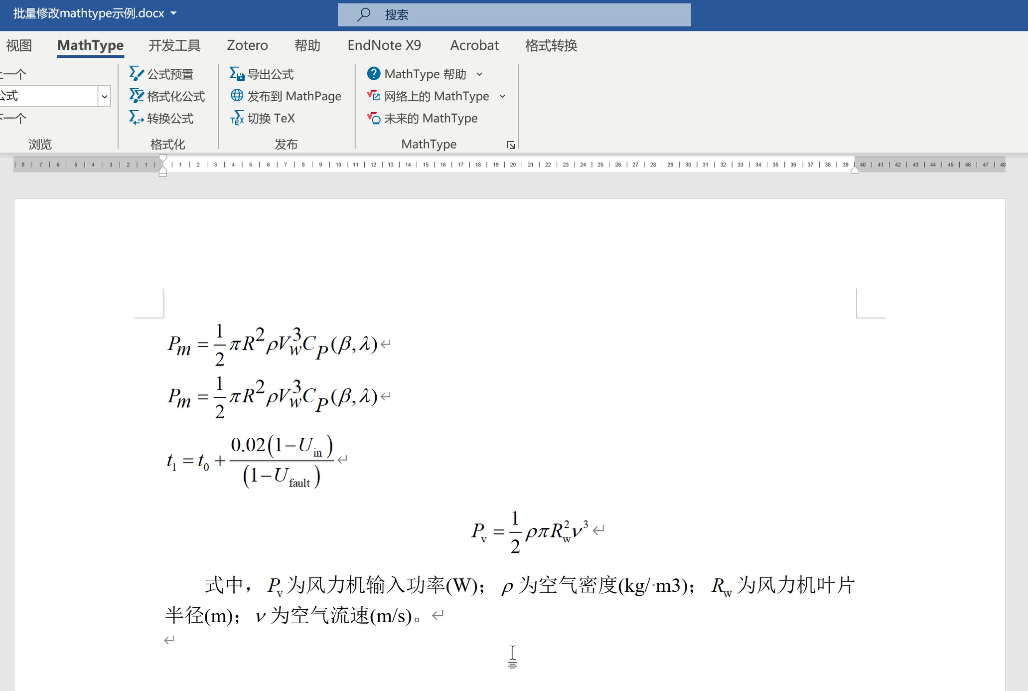Image resolution: width=1028 pixels, height=691 pixels.
Task: Click the MathType 帮助 question mark icon
Action: coord(373,74)
